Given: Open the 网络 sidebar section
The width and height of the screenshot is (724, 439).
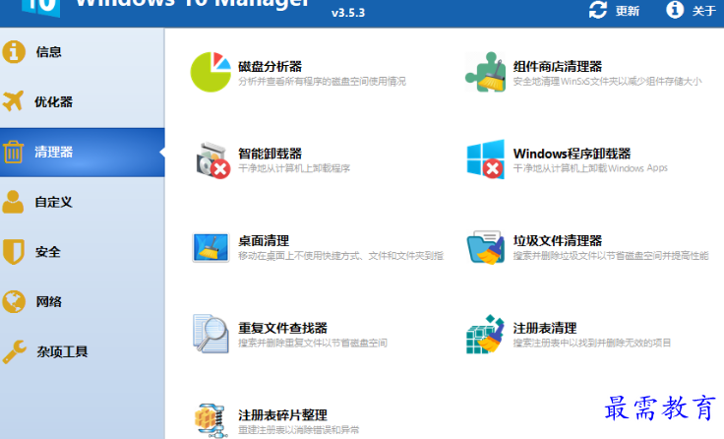Looking at the screenshot, I should coord(83,302).
